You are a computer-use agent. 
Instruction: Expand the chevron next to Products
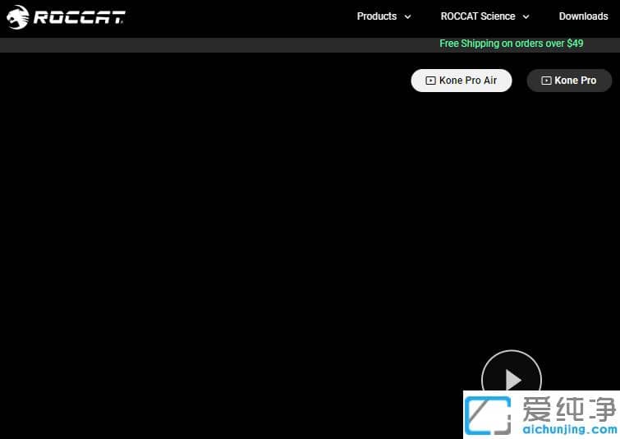click(x=408, y=16)
